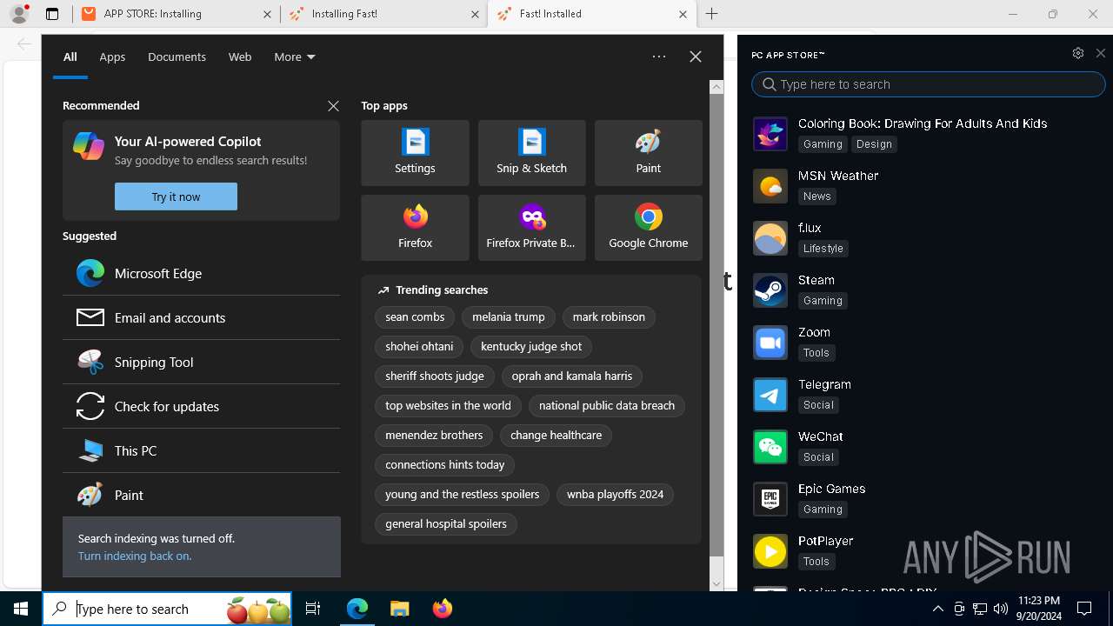Launch Firefox from Top apps
1113x626 pixels.
tap(415, 228)
